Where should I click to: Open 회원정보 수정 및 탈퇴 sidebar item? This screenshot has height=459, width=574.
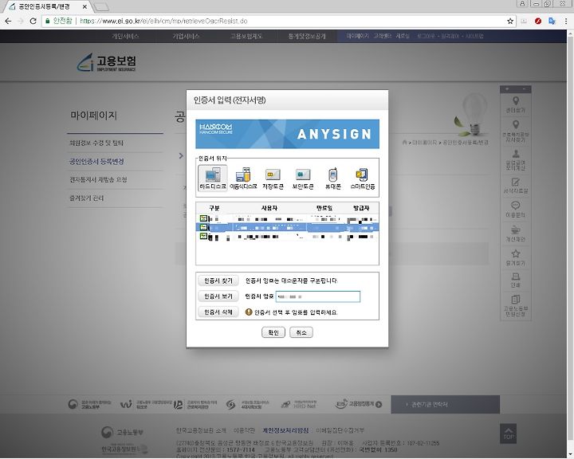[x=96, y=143]
